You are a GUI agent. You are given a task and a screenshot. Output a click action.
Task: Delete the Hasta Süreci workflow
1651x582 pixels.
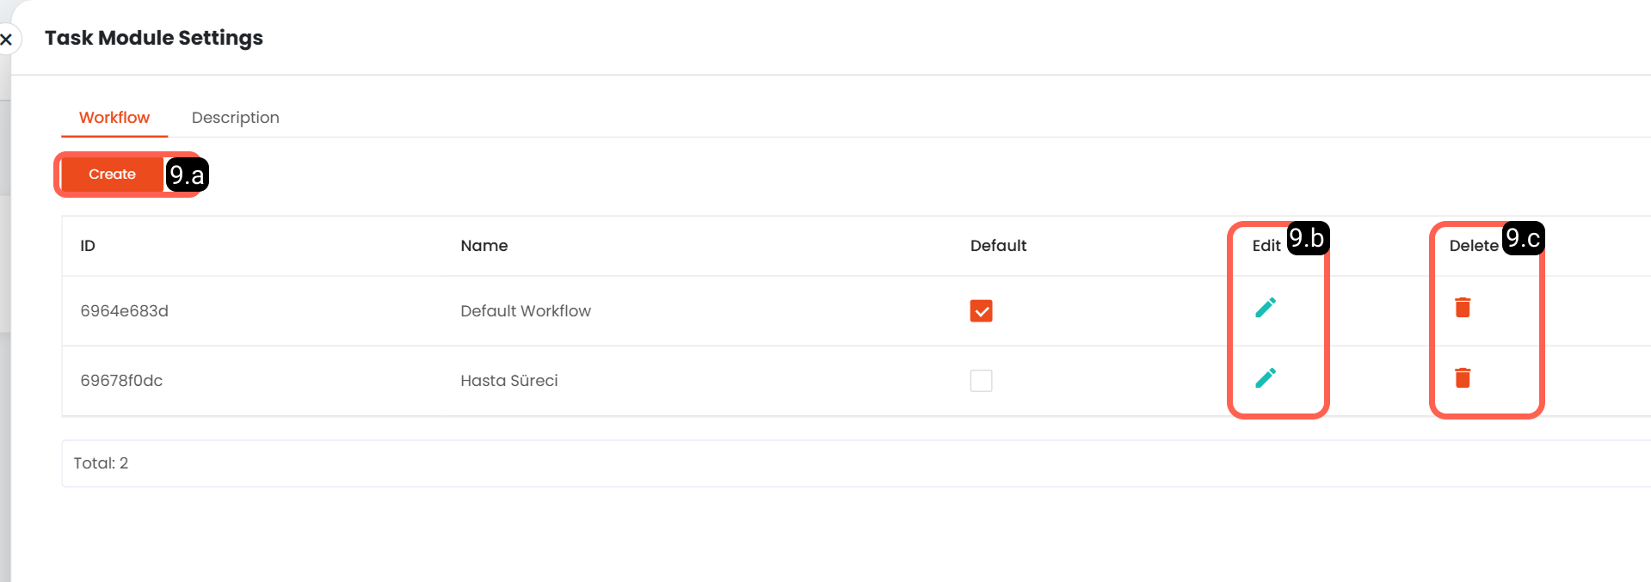(x=1463, y=378)
